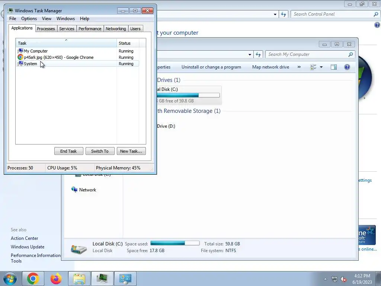Open the Help menu in Task Manager

click(84, 19)
